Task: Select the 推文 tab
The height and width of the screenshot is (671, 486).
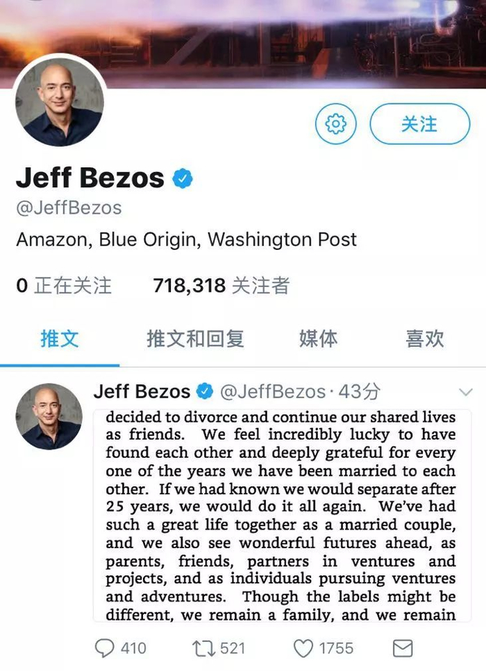Action: pyautogui.click(x=60, y=339)
